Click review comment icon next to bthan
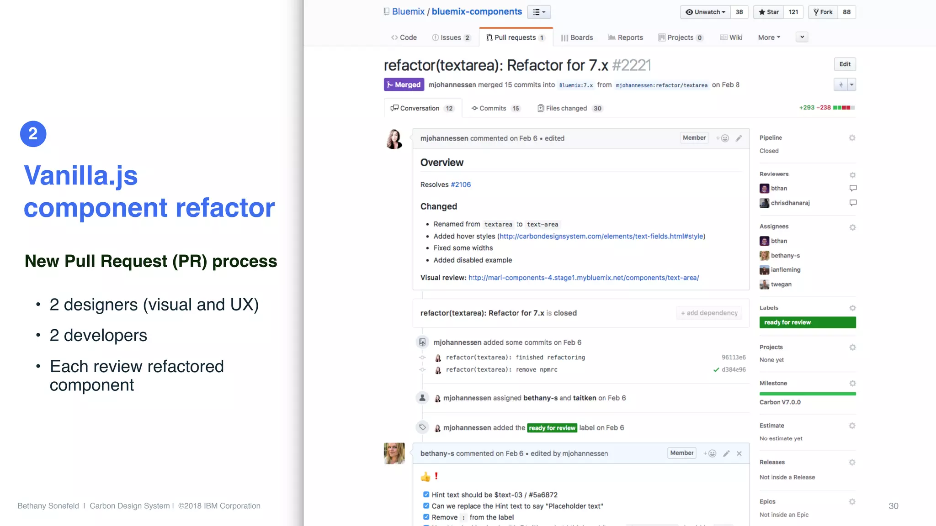936x526 pixels. [853, 188]
